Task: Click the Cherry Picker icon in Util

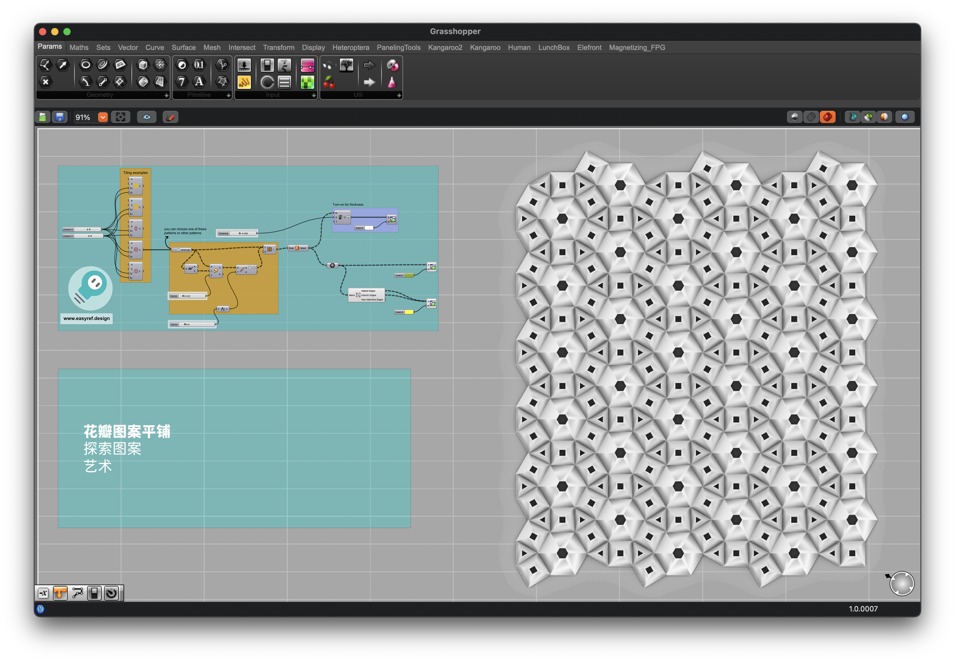Action: [329, 82]
